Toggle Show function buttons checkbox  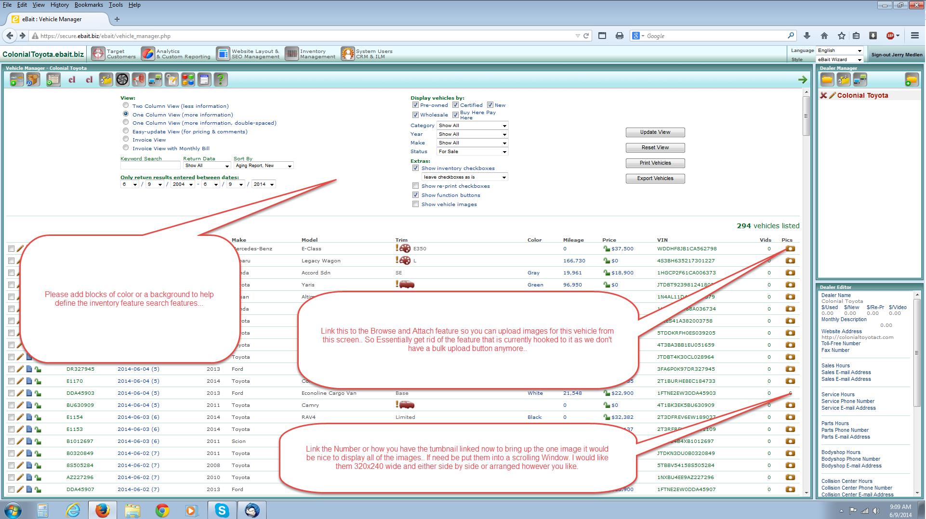[x=415, y=195]
